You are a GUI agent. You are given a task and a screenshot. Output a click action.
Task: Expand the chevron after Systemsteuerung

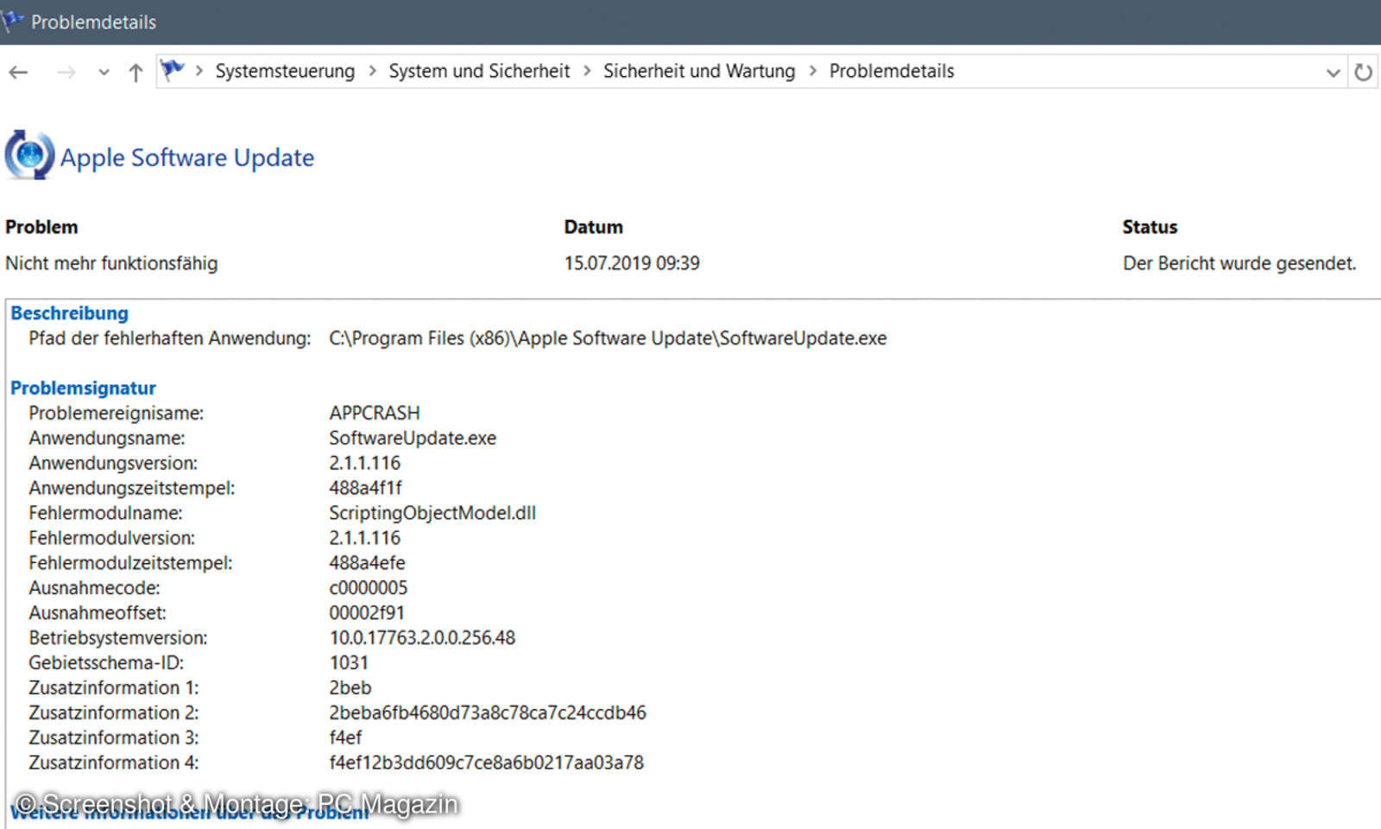pos(372,71)
